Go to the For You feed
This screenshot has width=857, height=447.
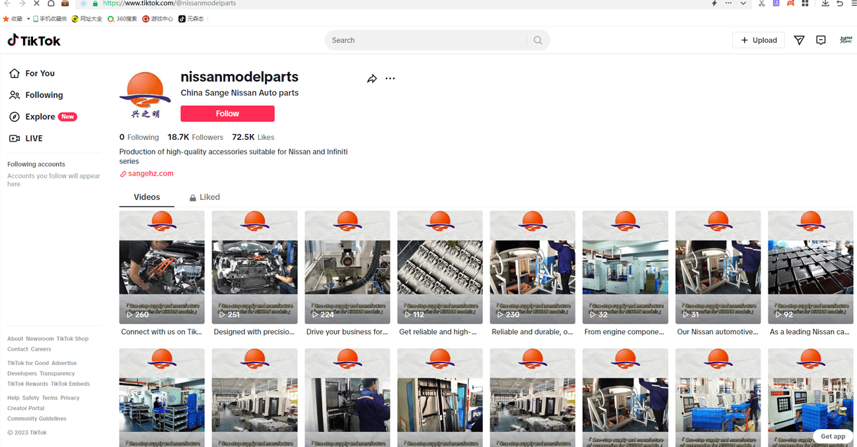point(32,73)
